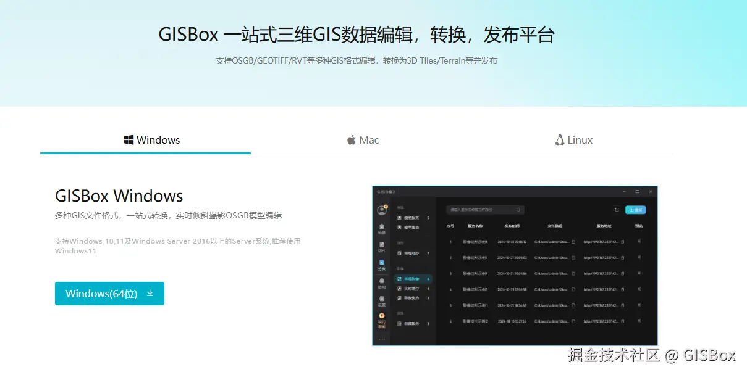Copy the file path in table row 3
The image size is (747, 375).
[x=573, y=274]
